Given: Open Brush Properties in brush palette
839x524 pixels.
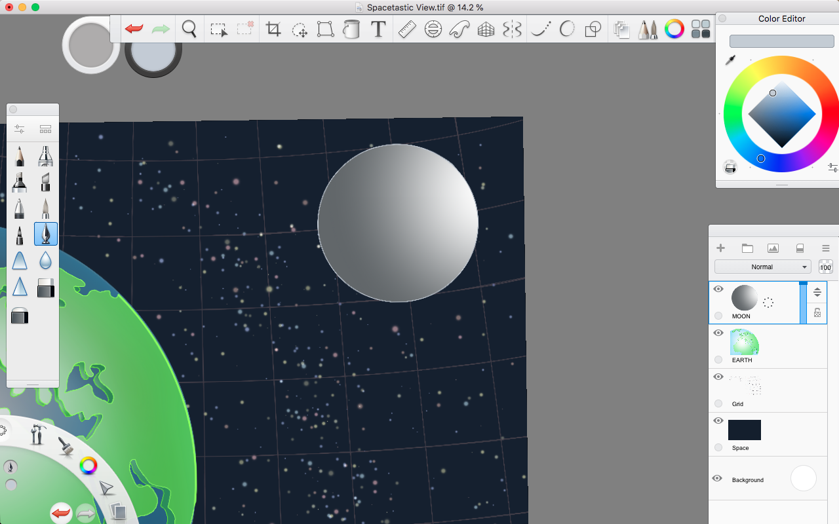Looking at the screenshot, I should (x=19, y=129).
